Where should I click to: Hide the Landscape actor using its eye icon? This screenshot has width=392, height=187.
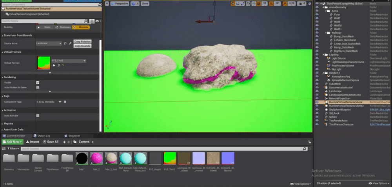(x=317, y=92)
